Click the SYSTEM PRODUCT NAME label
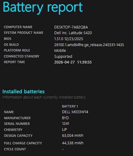This screenshot has height=156, width=133. [x=23, y=33]
